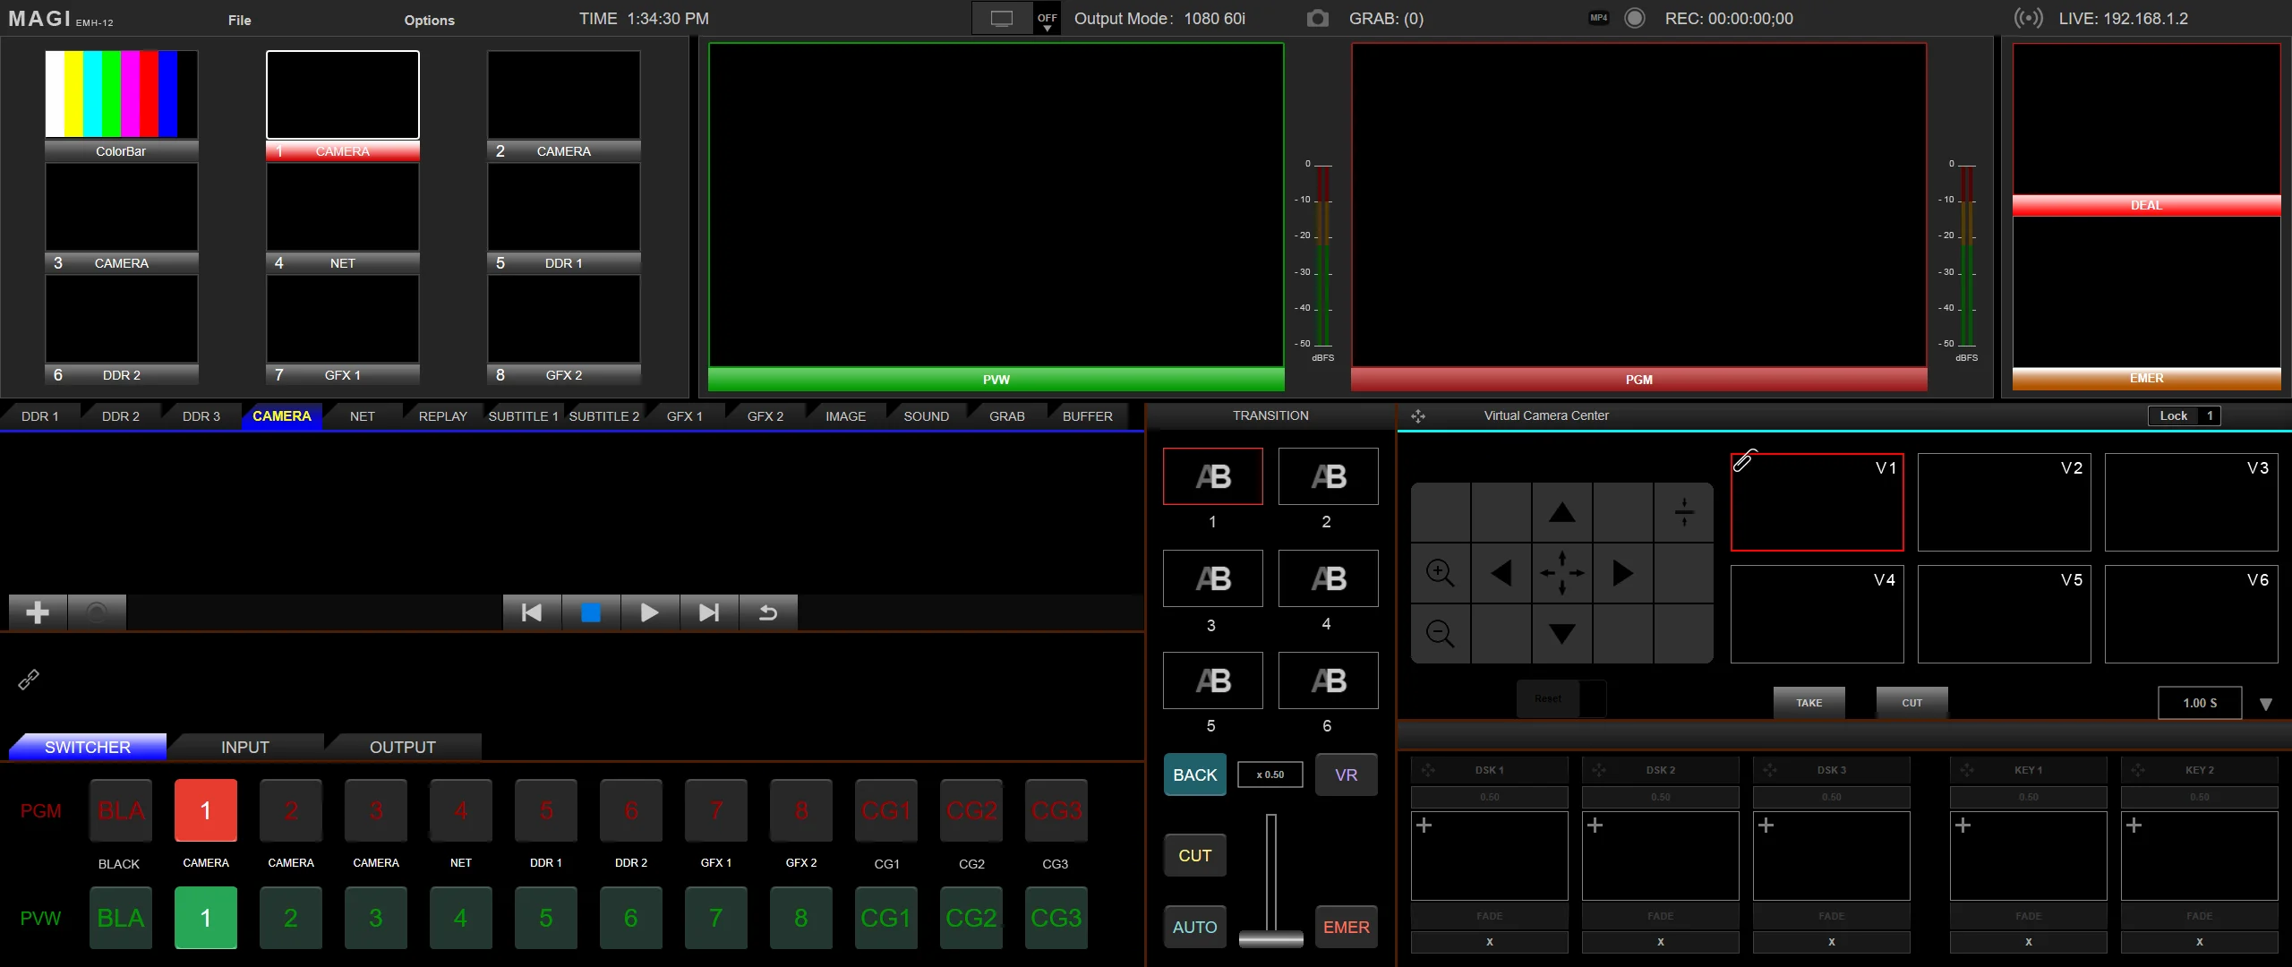Open the Options menu

429,20
